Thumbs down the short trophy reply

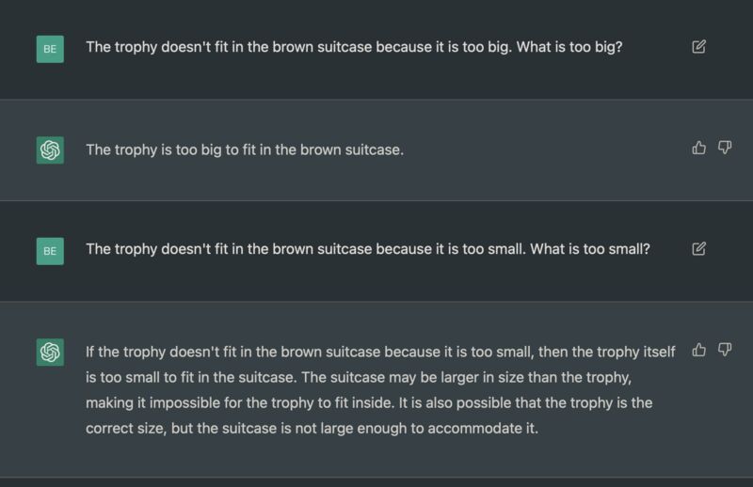pyautogui.click(x=725, y=148)
